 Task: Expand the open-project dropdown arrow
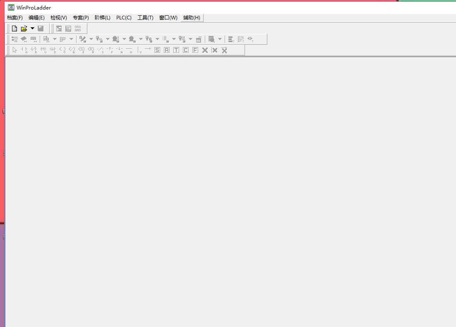coord(33,29)
